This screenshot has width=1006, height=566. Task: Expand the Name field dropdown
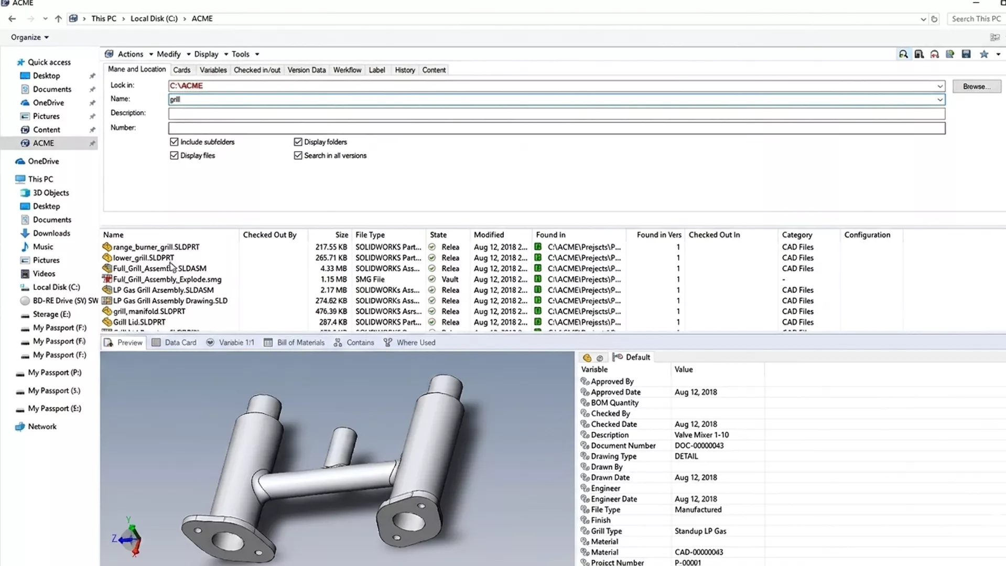tap(941, 99)
